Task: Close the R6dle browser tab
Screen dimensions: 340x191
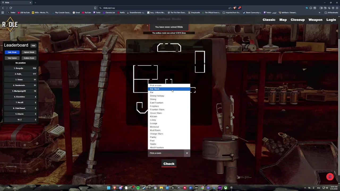Action: (30, 3)
